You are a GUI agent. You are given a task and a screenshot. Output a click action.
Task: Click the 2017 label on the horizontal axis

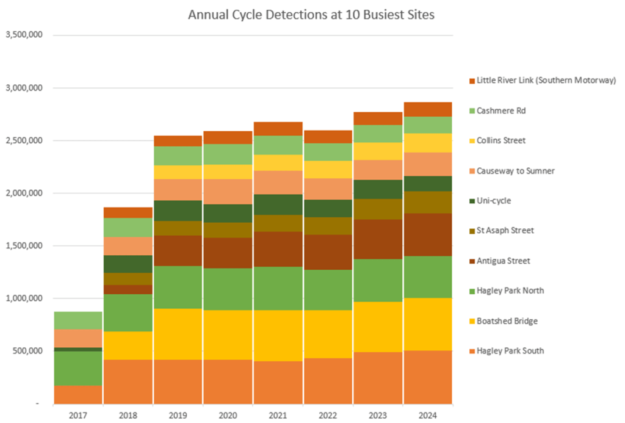[x=78, y=415]
